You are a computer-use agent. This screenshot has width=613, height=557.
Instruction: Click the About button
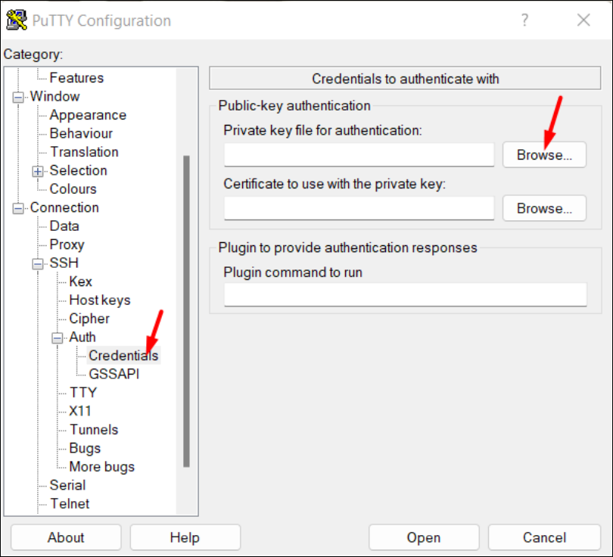(x=66, y=537)
